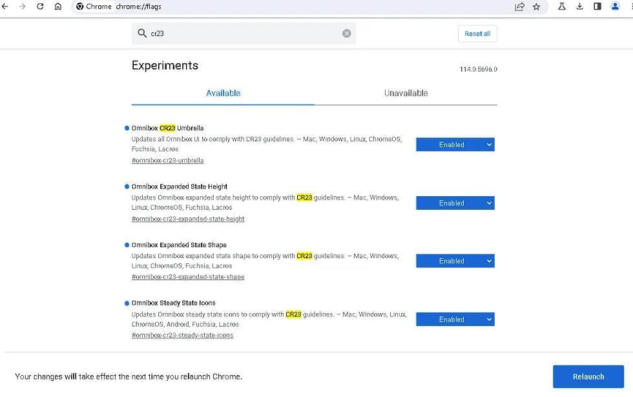The image size is (633, 397).
Task: Click the share page icon in address bar
Action: [519, 6]
